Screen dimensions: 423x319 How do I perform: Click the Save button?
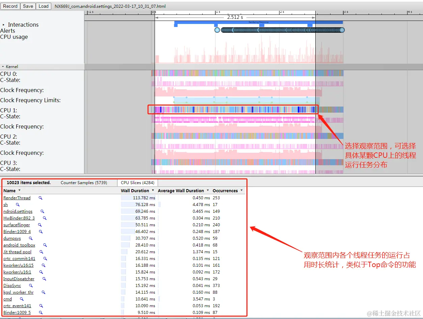[28, 6]
